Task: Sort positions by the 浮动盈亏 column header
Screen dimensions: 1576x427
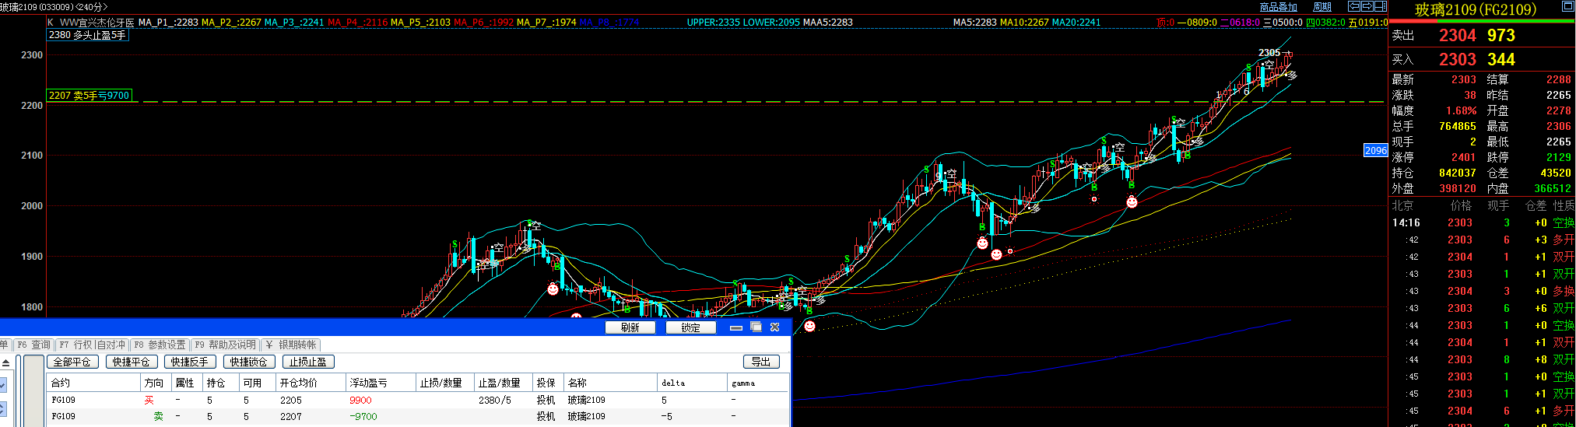Action: [x=381, y=383]
